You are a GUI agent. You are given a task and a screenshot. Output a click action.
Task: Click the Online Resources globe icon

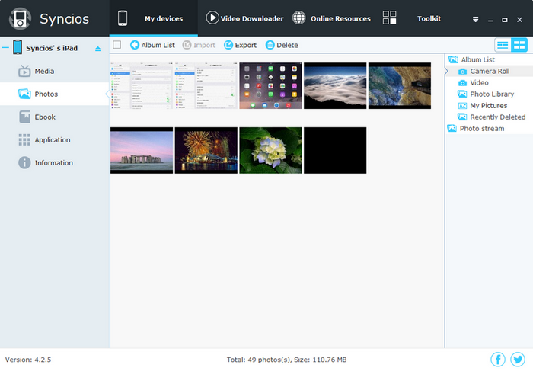pos(299,18)
